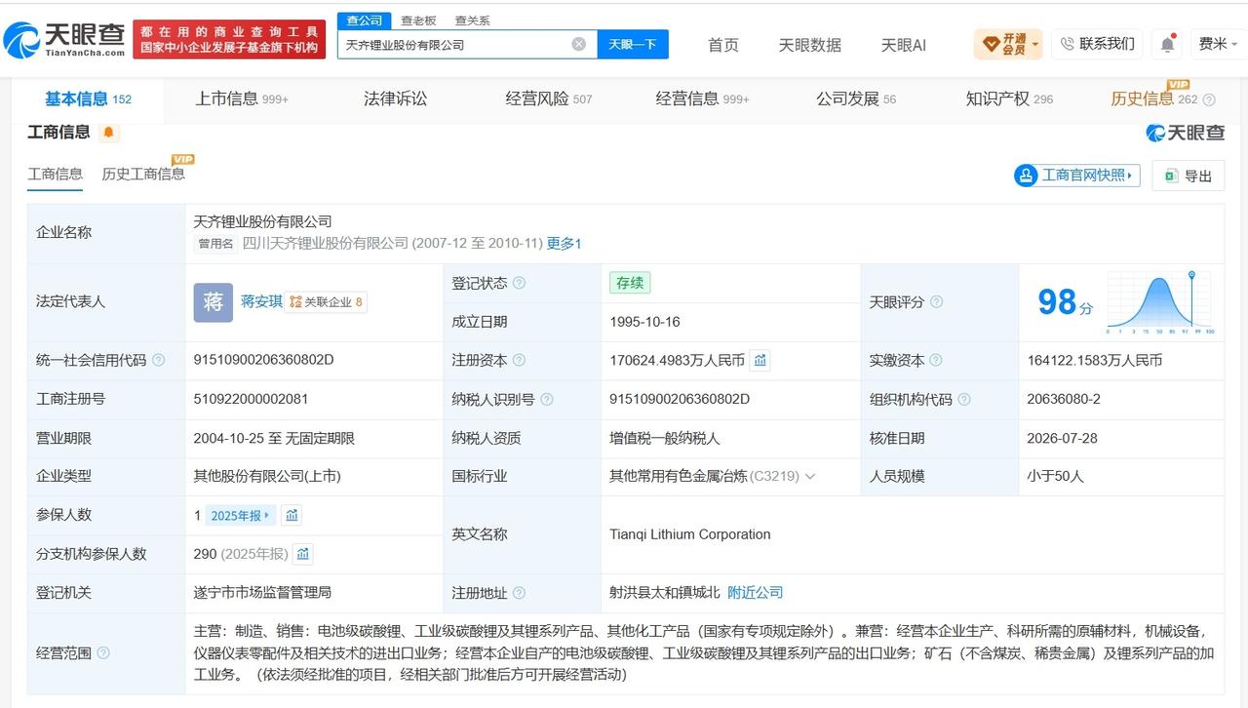
Task: Open 首页 navigation link
Action: pyautogui.click(x=722, y=45)
